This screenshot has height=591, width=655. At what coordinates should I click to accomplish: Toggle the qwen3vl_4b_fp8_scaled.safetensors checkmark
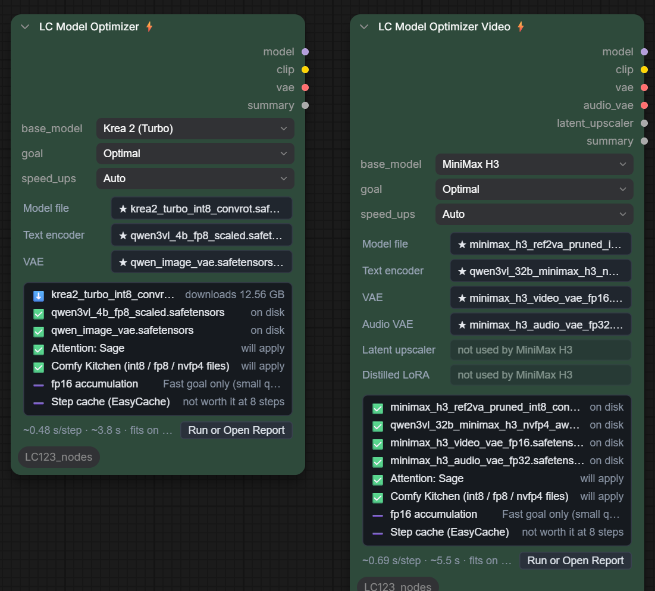pyautogui.click(x=39, y=314)
